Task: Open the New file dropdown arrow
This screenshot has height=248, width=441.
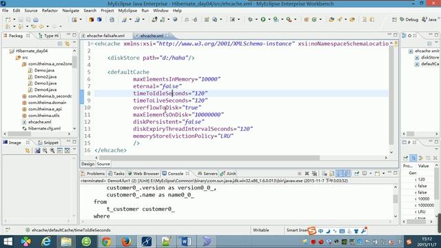Action: point(14,19)
